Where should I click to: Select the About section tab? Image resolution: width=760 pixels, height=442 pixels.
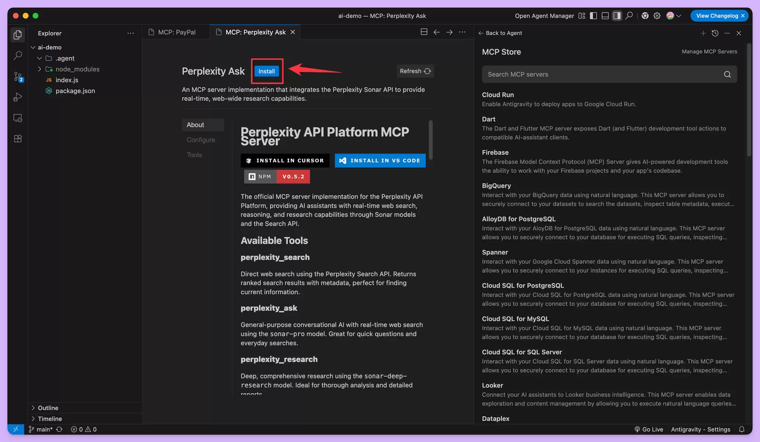tap(203, 125)
